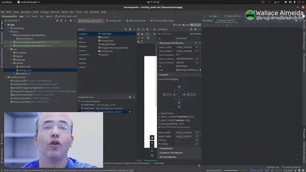Open Layout Inspector in status bar
The height and width of the screenshot is (172, 306).
click(291, 167)
